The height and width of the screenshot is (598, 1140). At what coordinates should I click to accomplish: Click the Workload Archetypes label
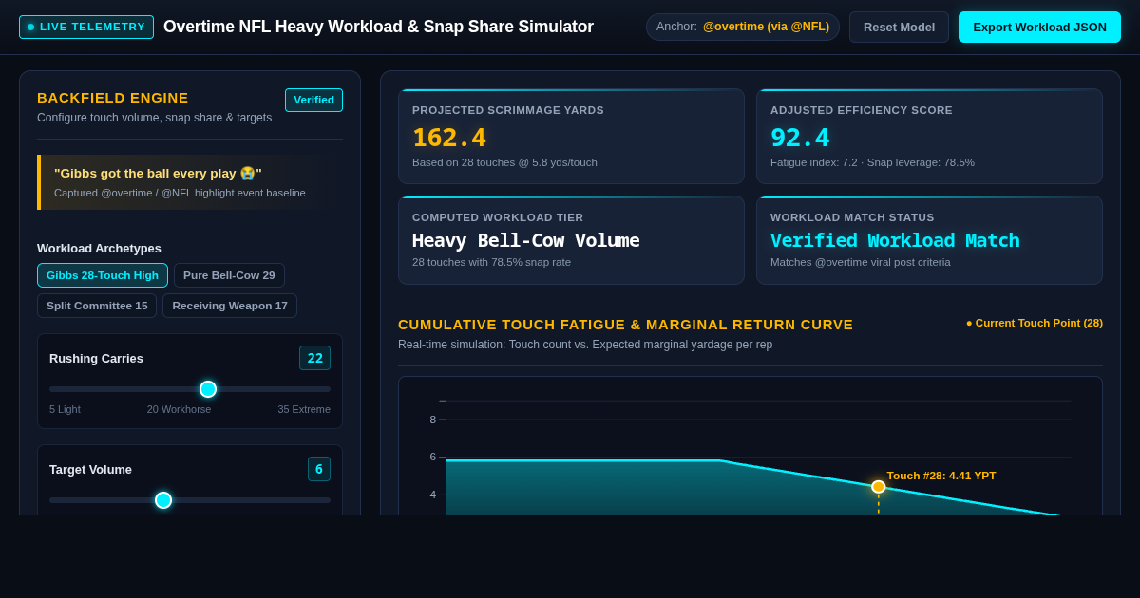point(99,248)
